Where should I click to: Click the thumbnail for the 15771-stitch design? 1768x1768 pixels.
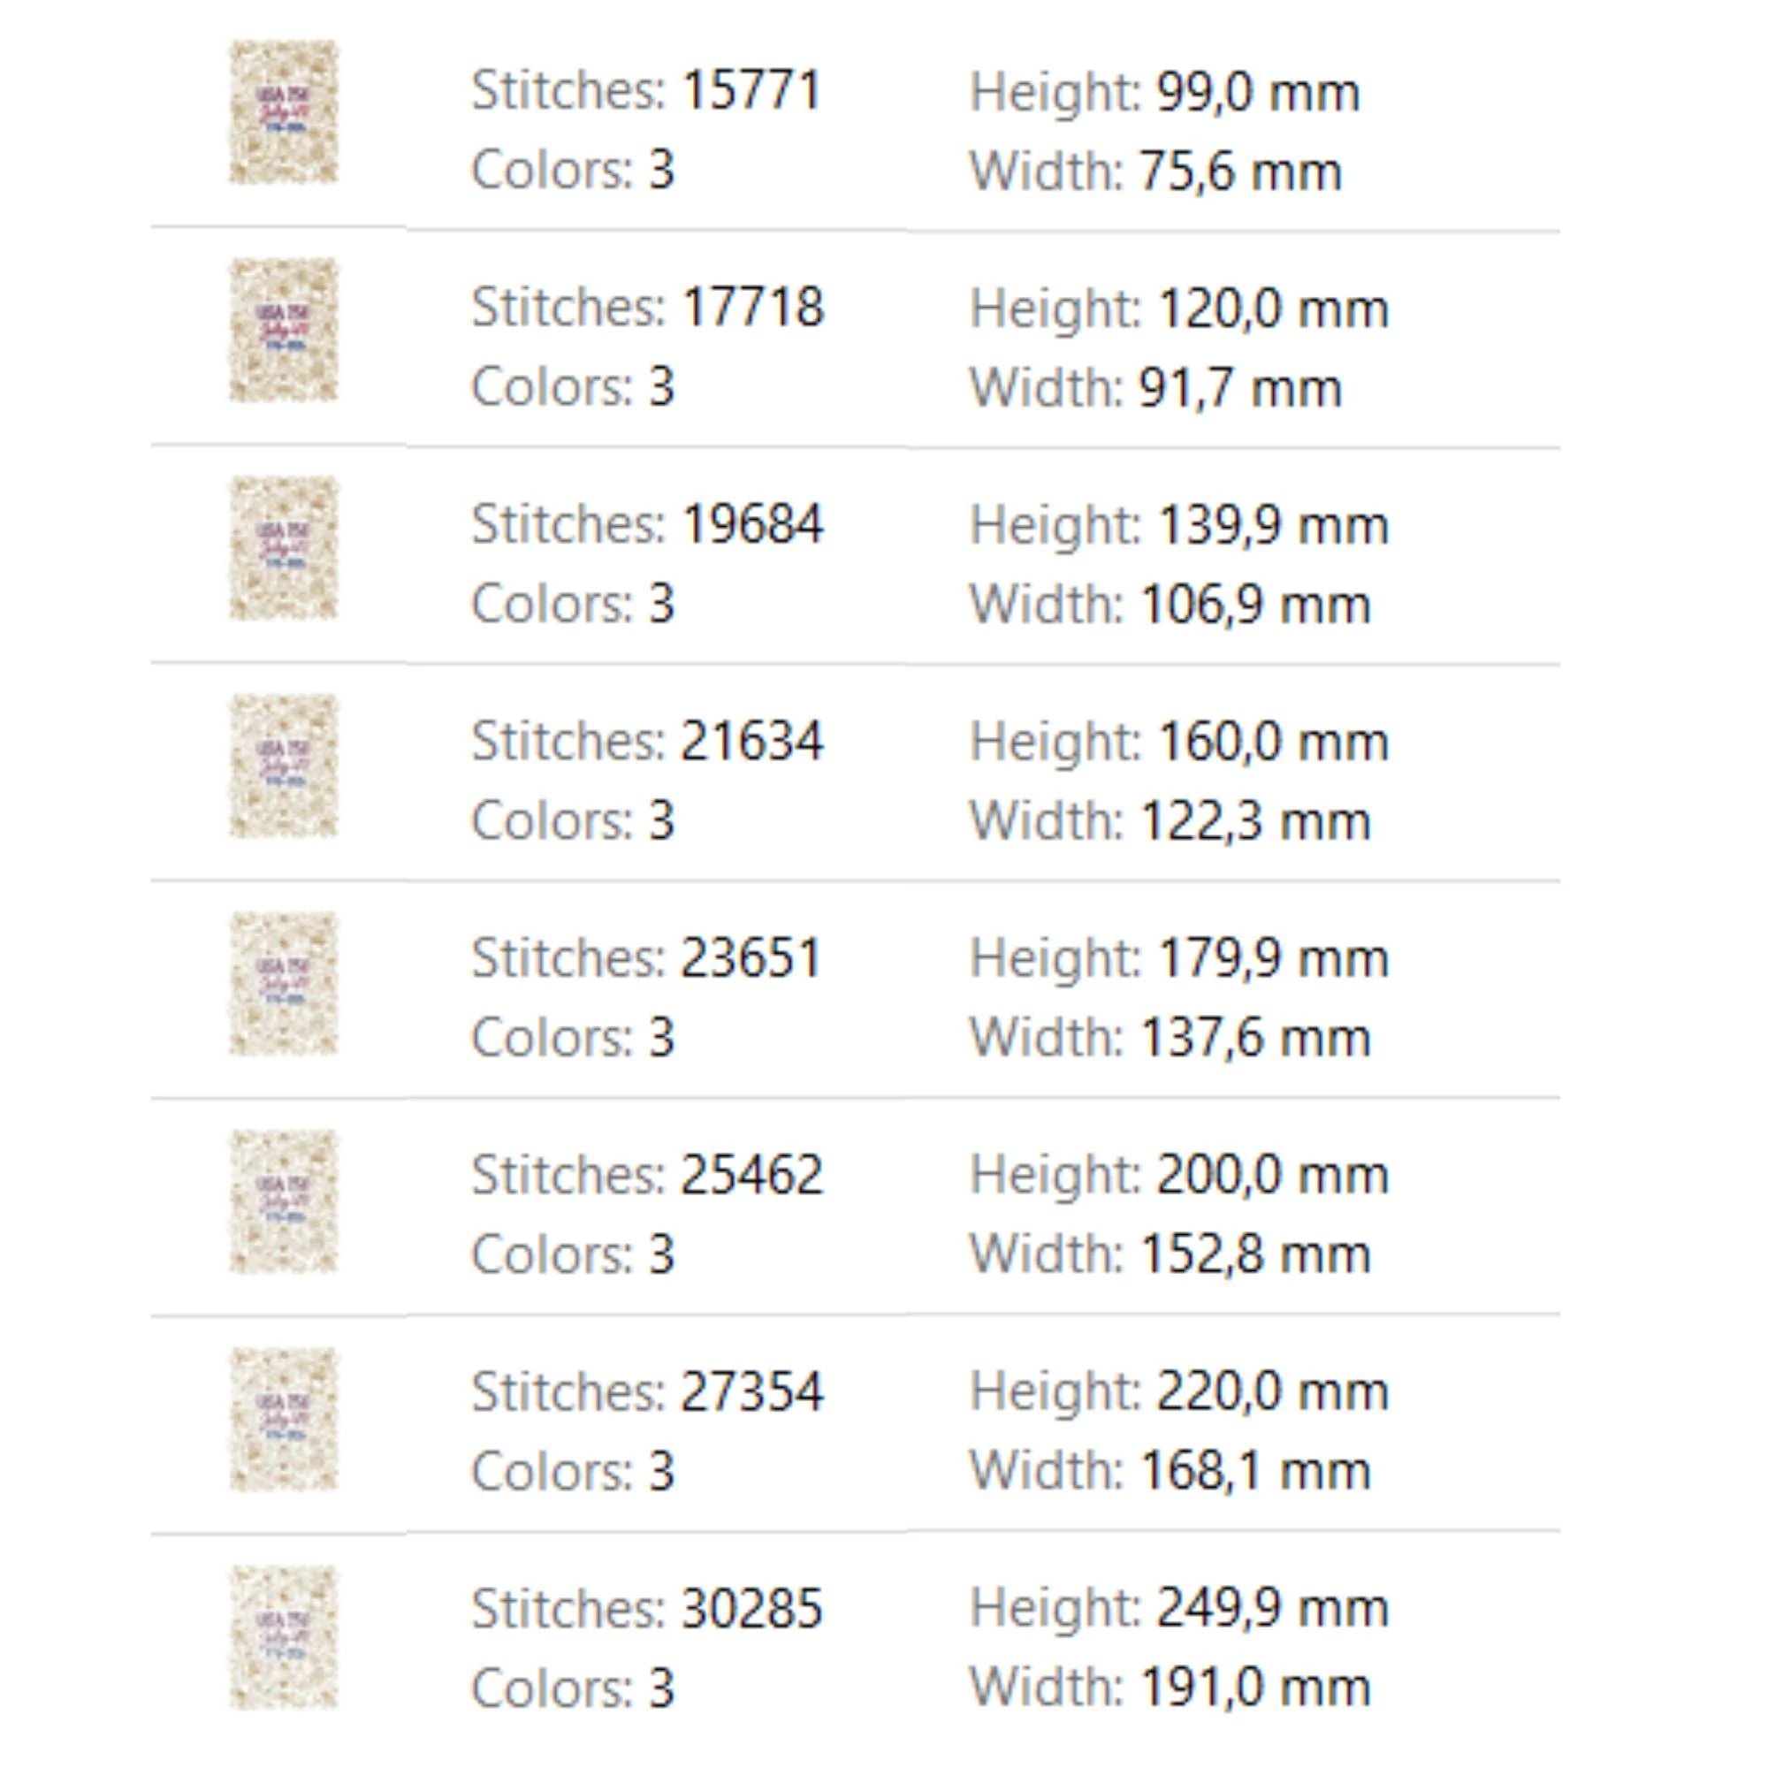pyautogui.click(x=283, y=111)
